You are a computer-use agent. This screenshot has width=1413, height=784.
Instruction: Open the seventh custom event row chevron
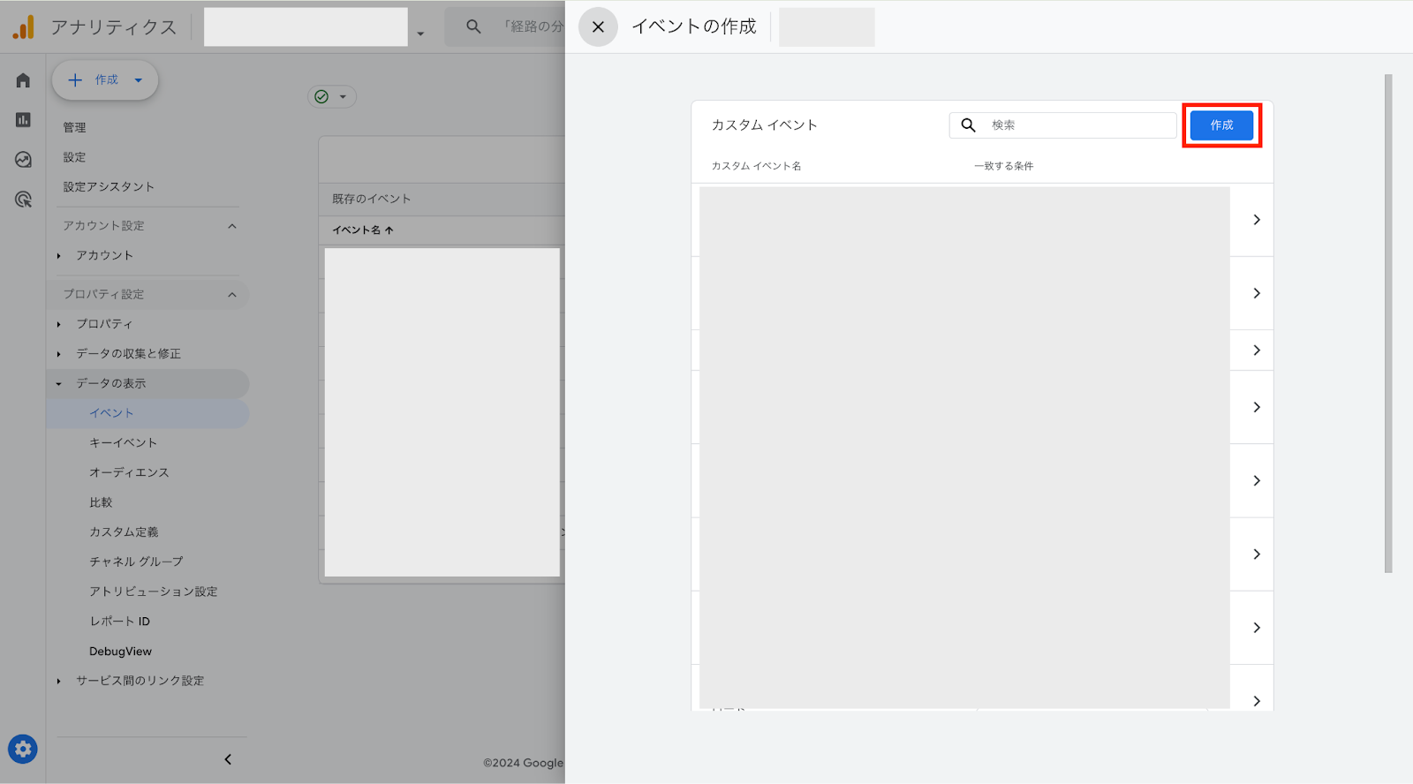click(x=1257, y=628)
